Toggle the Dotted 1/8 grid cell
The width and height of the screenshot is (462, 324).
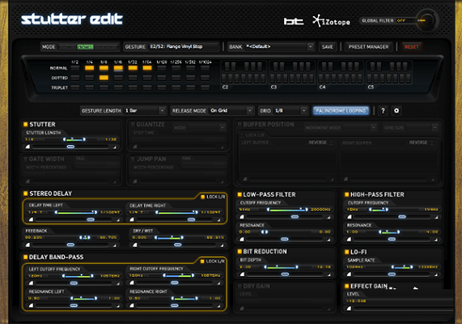point(104,78)
